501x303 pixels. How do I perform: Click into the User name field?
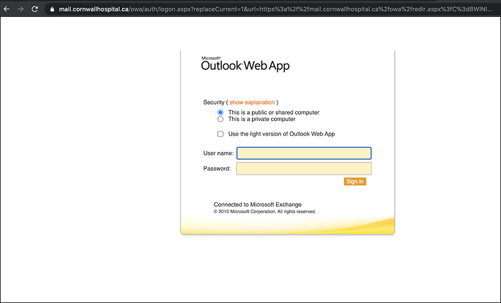click(x=304, y=153)
